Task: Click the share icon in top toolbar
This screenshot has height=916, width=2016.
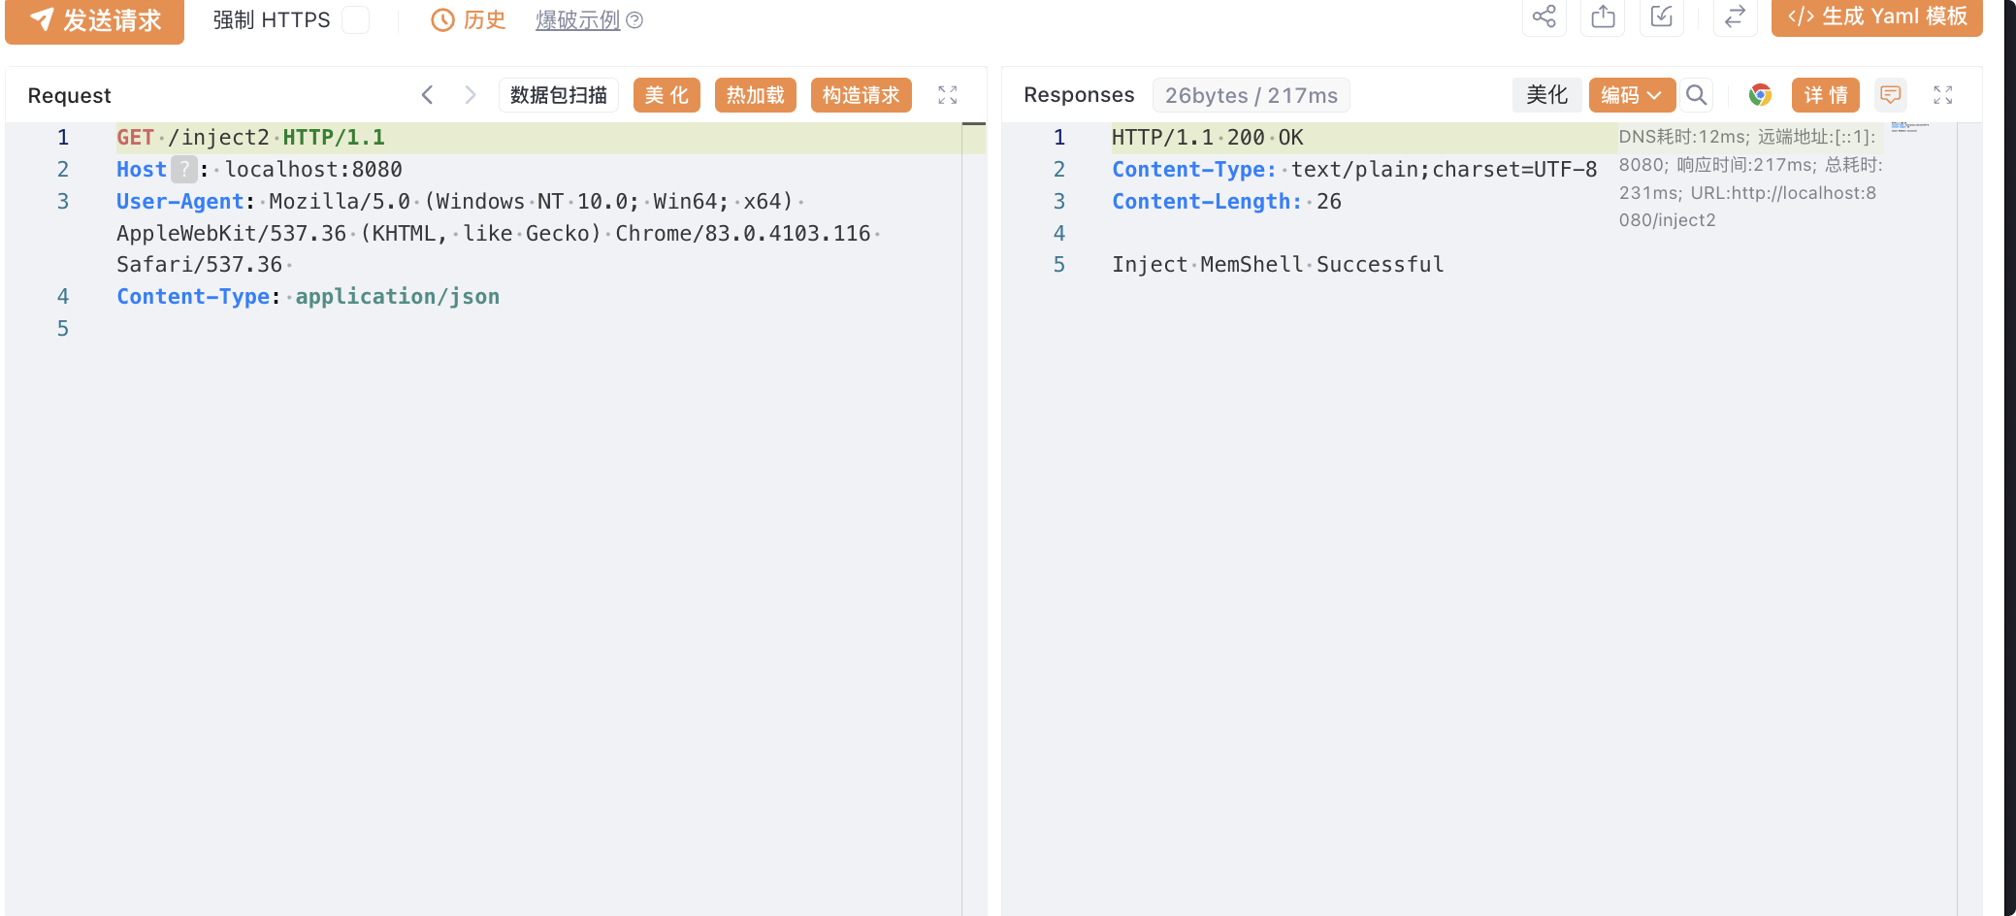Action: click(x=1544, y=16)
